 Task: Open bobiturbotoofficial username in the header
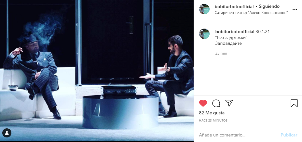(234, 6)
